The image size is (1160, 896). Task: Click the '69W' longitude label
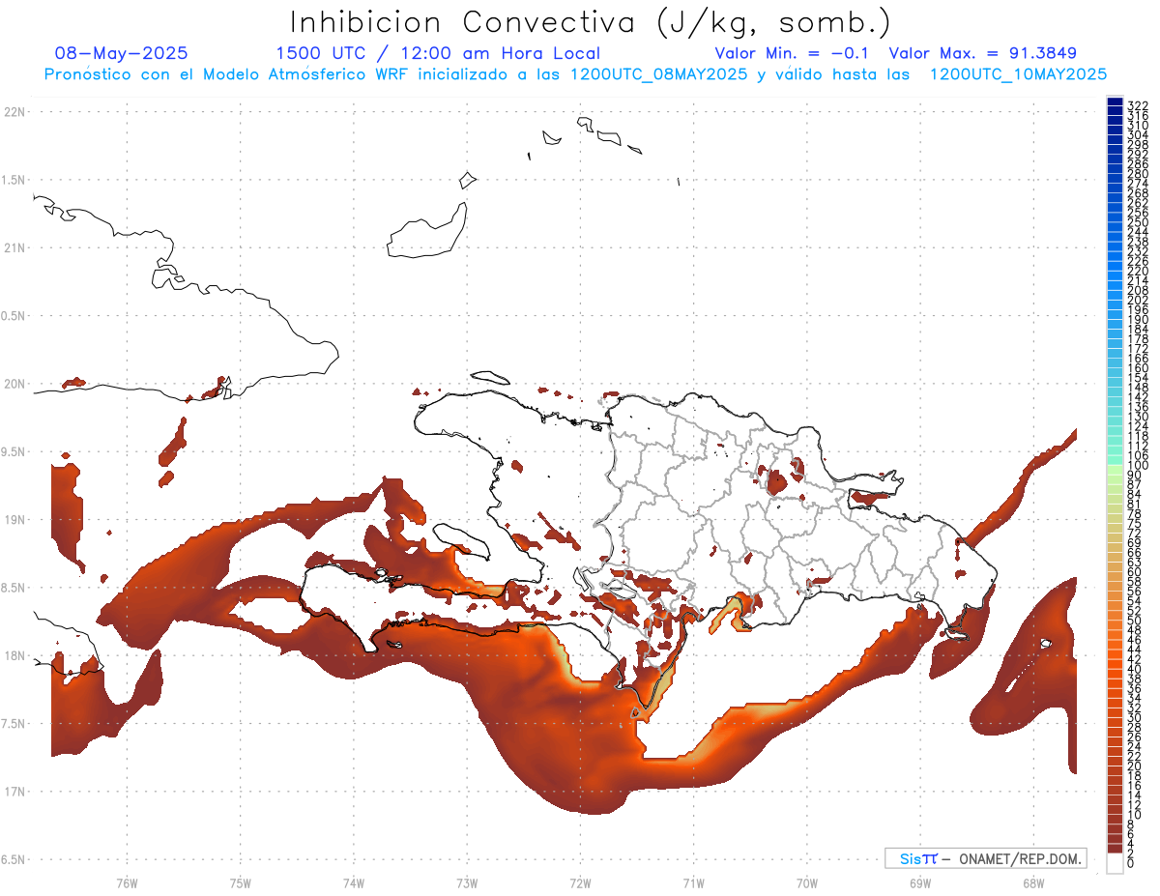tap(919, 882)
